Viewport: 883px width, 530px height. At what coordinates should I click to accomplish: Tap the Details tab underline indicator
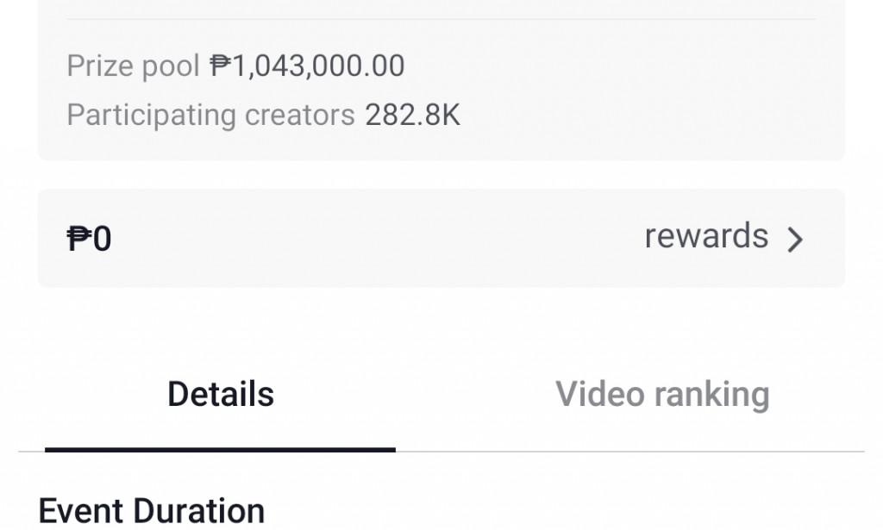pos(220,449)
